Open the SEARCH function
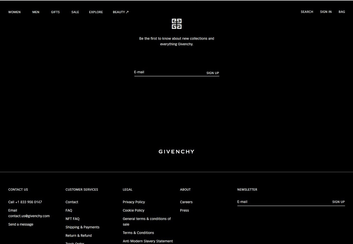Image resolution: width=353 pixels, height=244 pixels. (306, 12)
